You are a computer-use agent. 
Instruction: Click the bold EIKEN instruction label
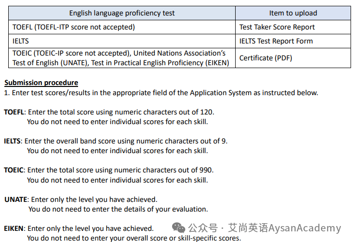click(14, 228)
